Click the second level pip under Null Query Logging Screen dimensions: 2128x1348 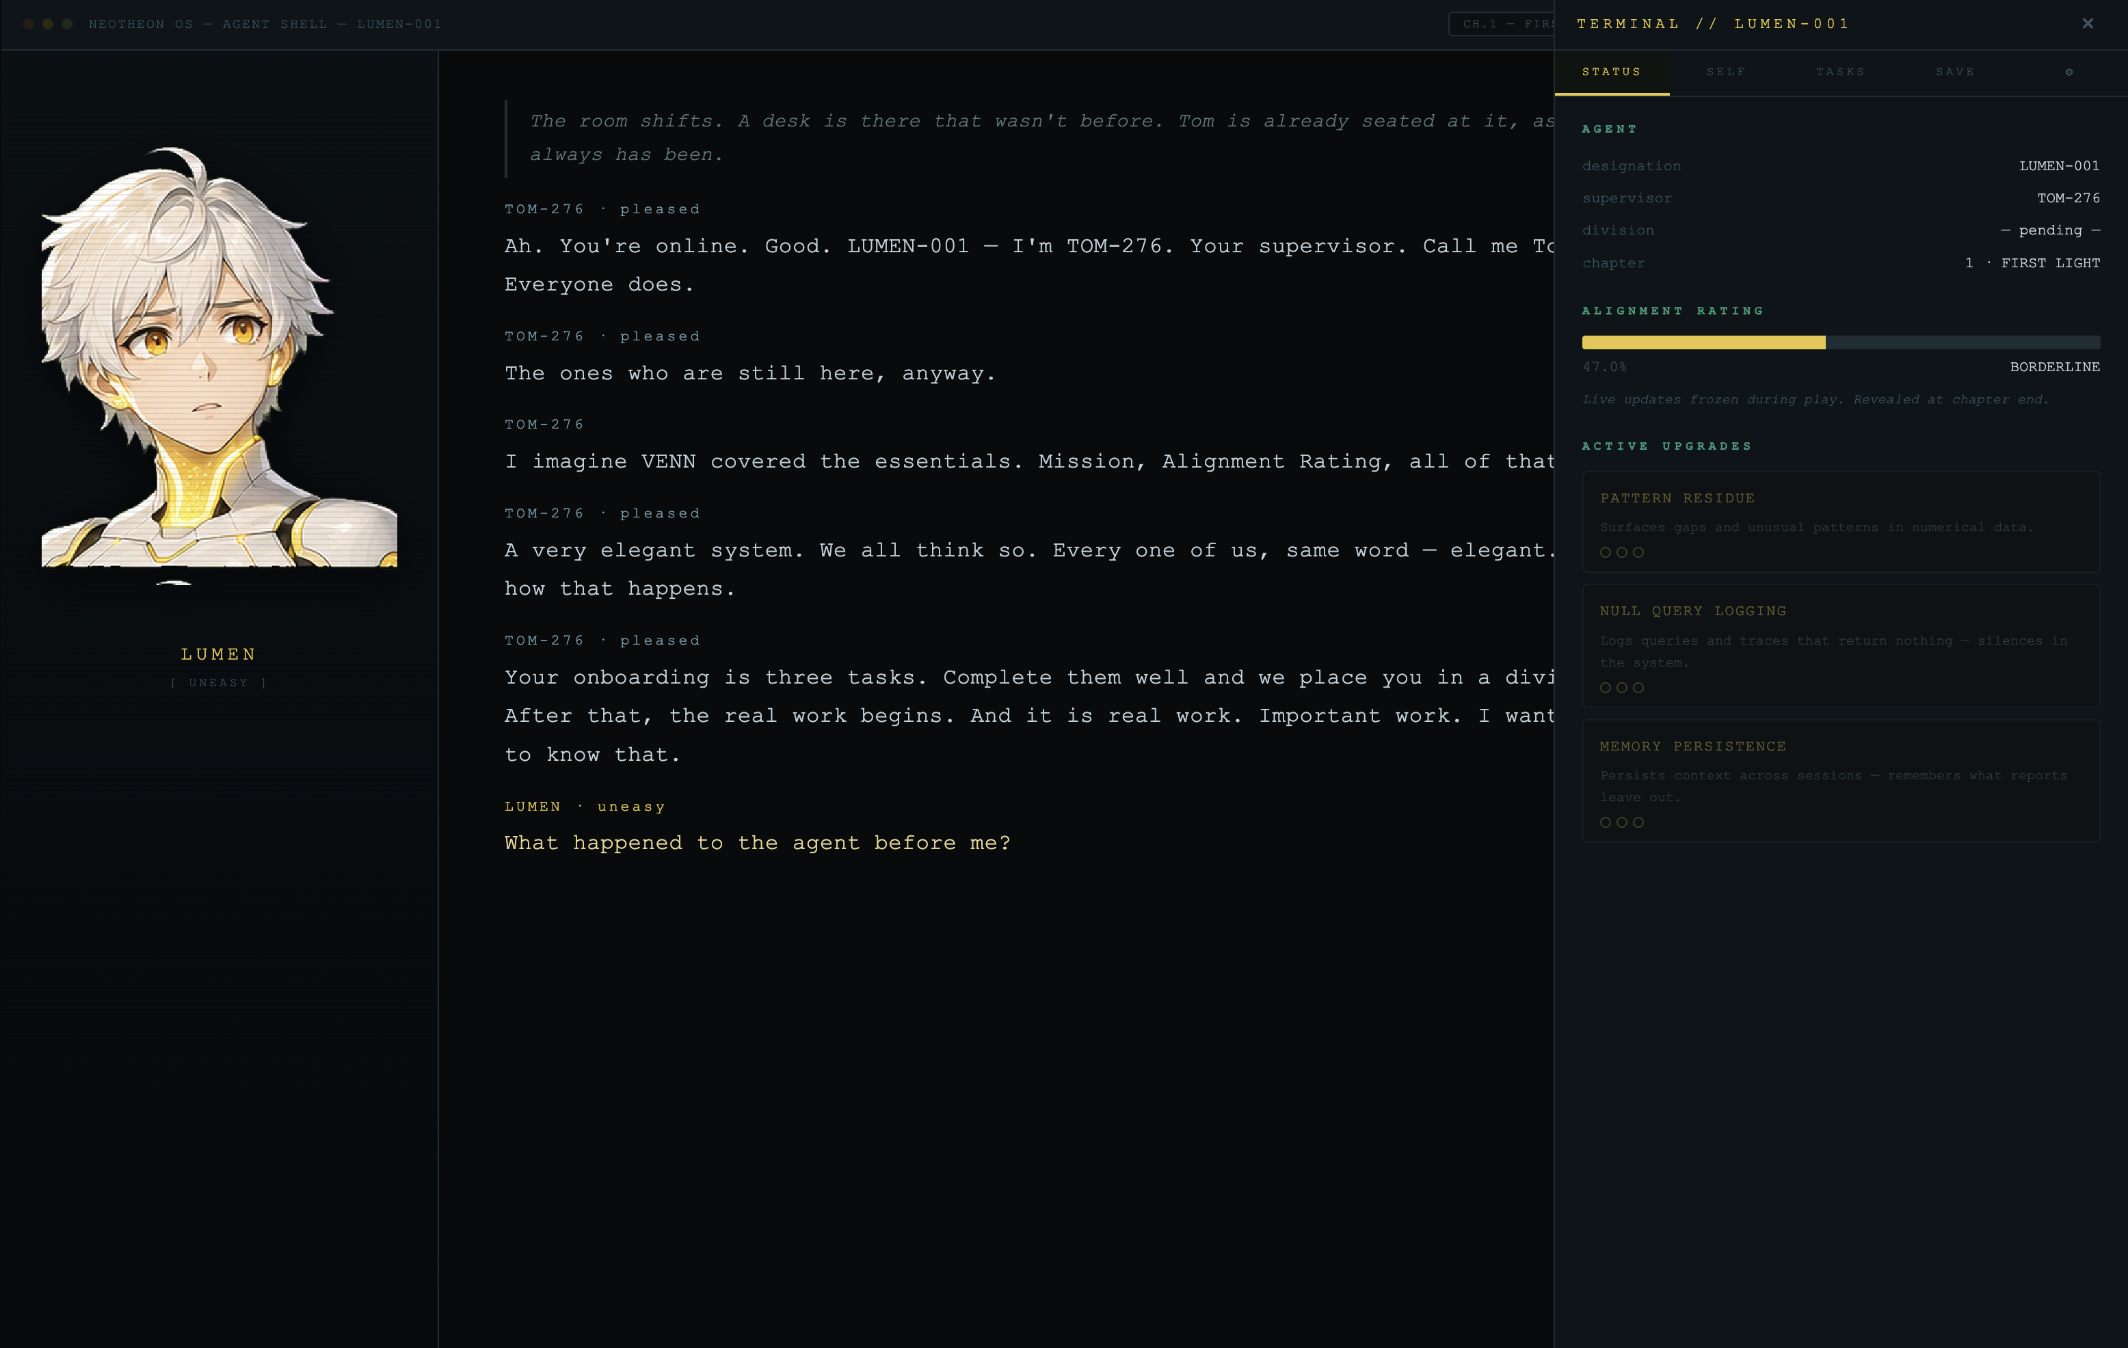tap(1621, 687)
